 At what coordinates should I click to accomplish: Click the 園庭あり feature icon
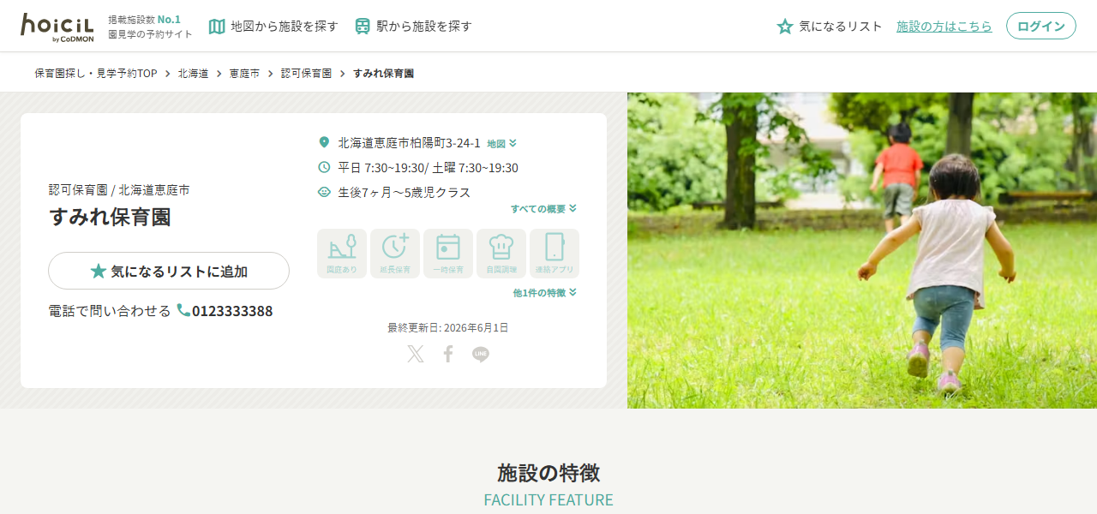pyautogui.click(x=342, y=254)
